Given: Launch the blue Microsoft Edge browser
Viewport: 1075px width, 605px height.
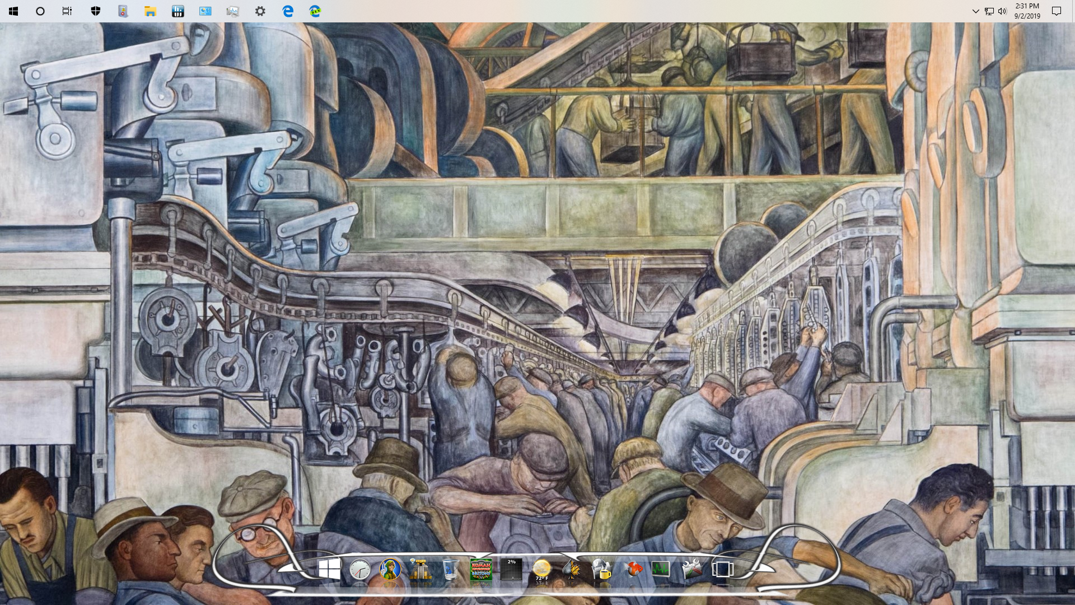Looking at the screenshot, I should point(288,11).
